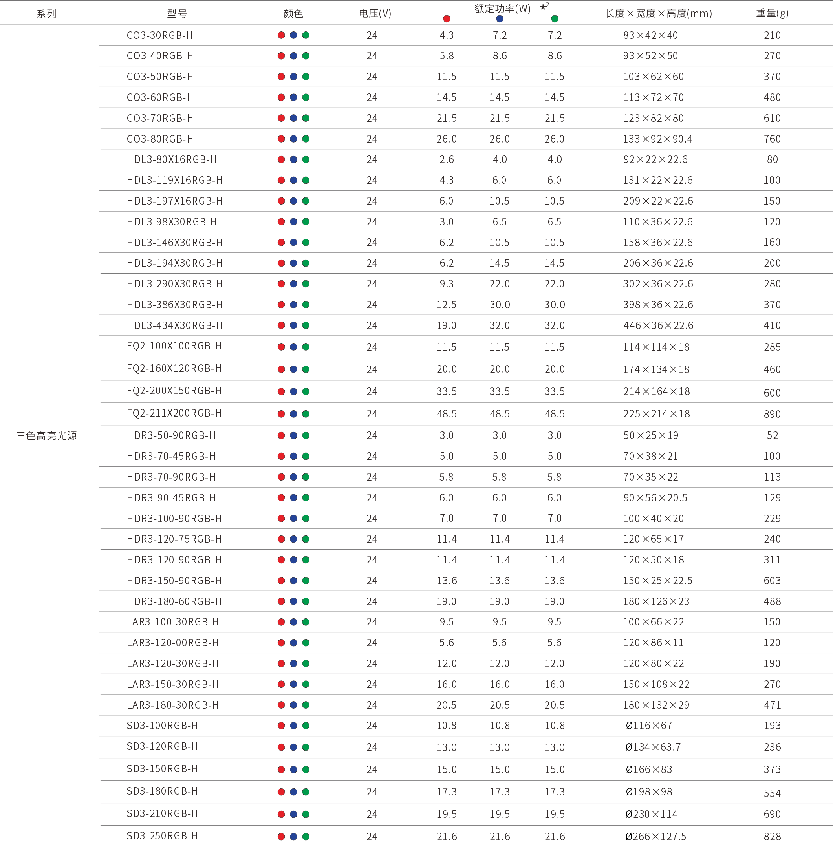The height and width of the screenshot is (848, 833).
Task: Click the 额定功率(W) header label
Action: (502, 9)
